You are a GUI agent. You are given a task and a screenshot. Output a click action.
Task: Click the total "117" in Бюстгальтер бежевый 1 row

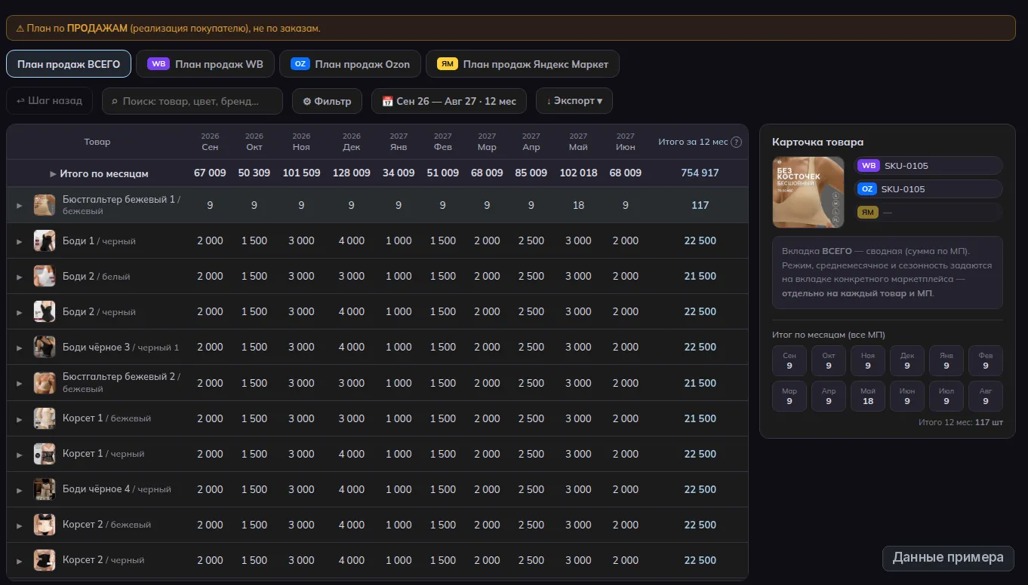coord(700,205)
